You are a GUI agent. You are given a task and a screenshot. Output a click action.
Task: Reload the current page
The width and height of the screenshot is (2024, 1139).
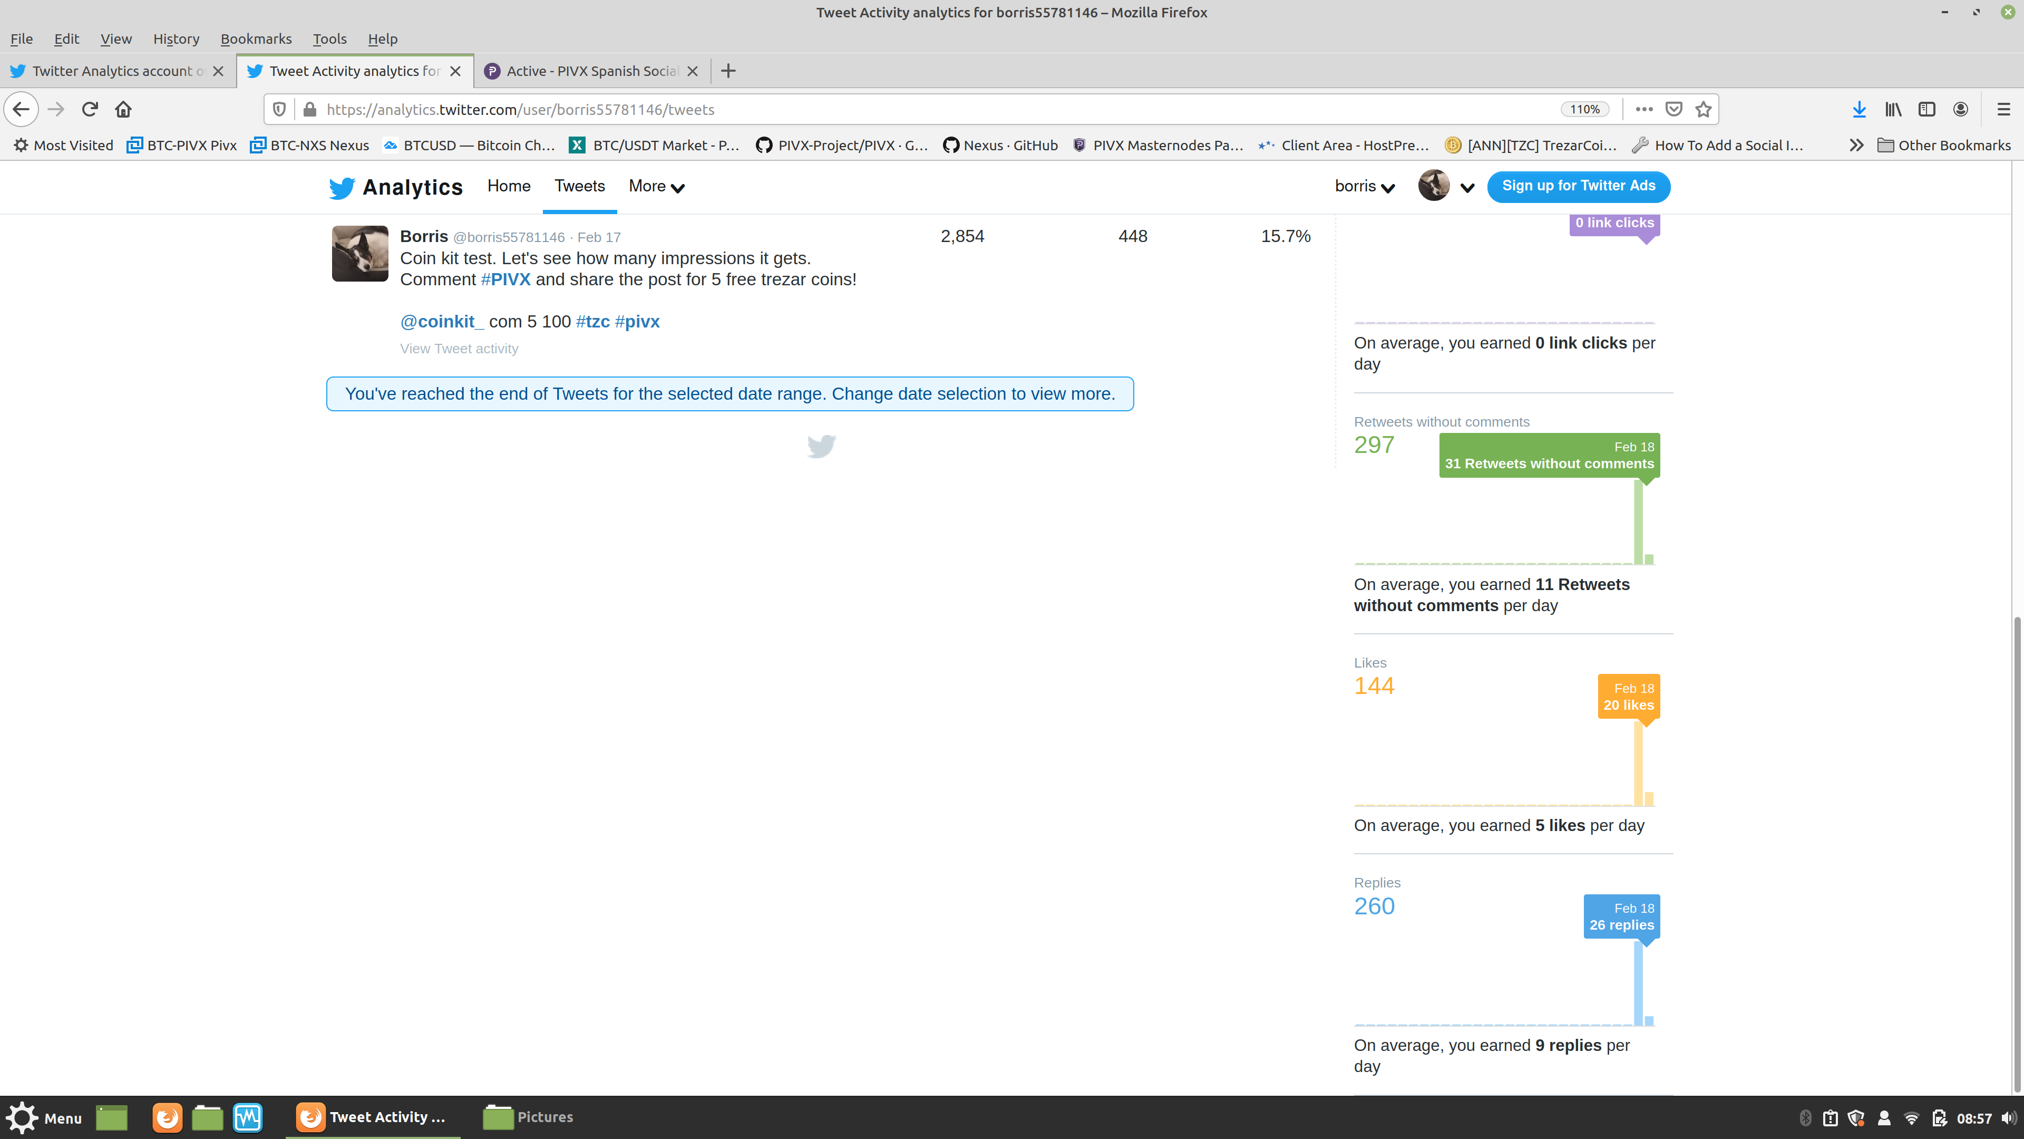tap(90, 109)
